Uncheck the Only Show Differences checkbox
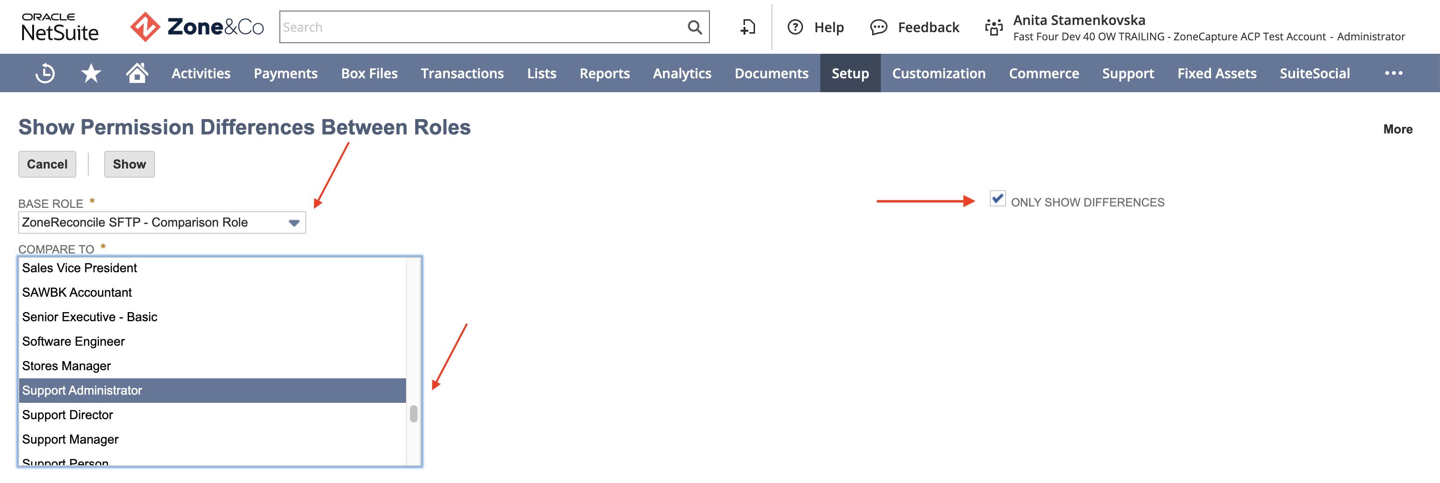The image size is (1440, 483). point(997,201)
